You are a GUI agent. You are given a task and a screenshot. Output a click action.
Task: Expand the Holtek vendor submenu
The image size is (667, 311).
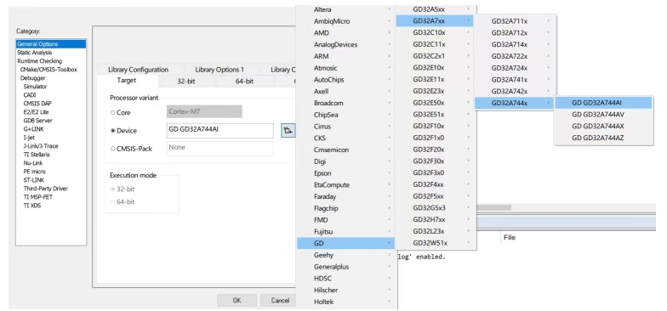click(345, 302)
